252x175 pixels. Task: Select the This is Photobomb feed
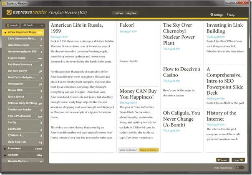click(x=25, y=116)
